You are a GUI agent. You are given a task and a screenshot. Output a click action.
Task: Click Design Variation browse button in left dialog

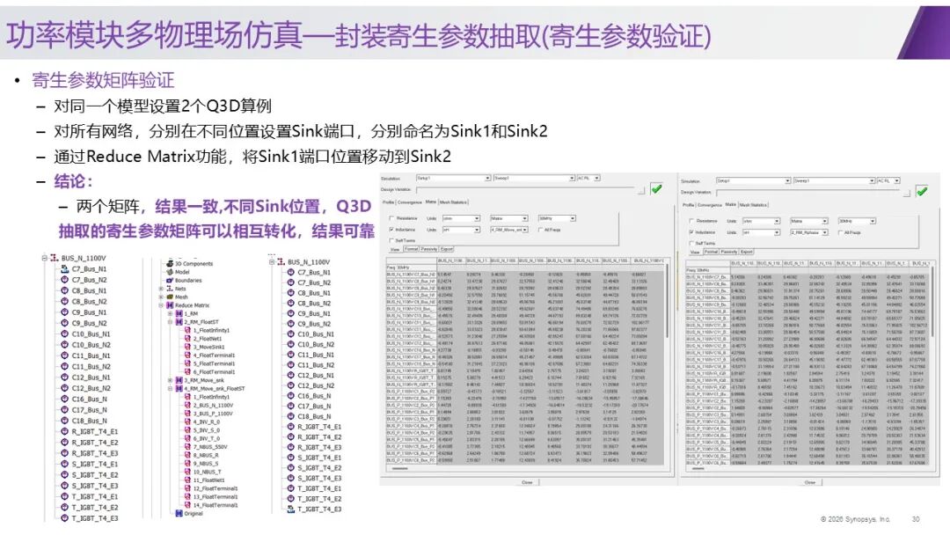(x=641, y=190)
